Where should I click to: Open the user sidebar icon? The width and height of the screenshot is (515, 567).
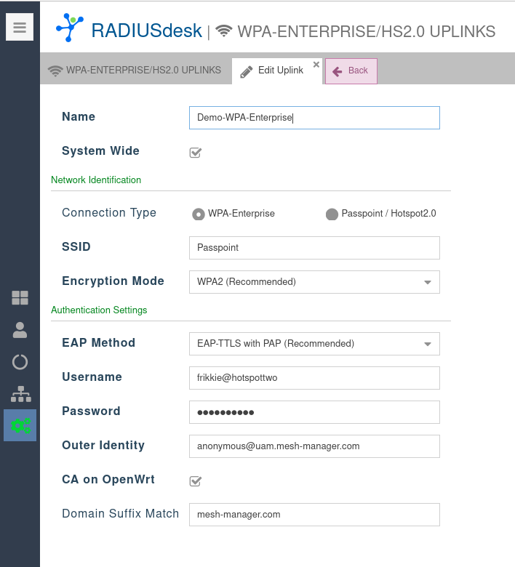(20, 330)
